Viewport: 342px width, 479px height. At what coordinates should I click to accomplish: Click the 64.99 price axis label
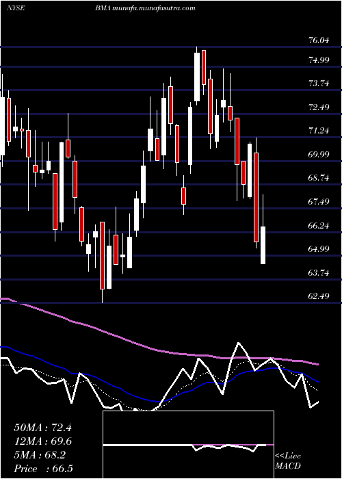tap(319, 248)
